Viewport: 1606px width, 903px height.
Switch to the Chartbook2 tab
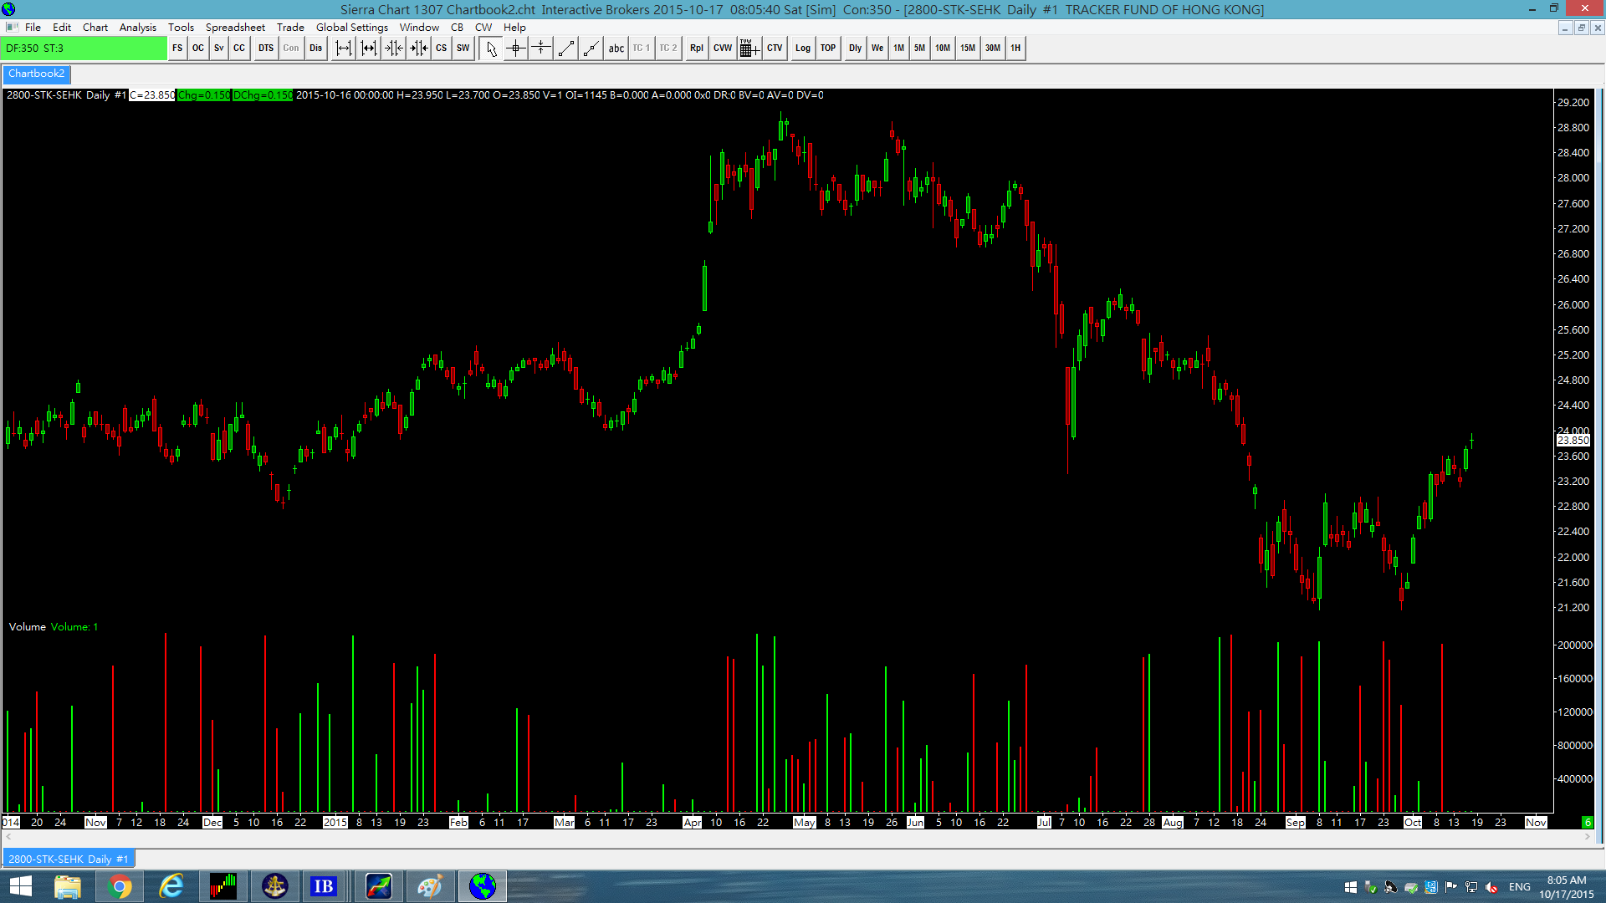click(37, 74)
